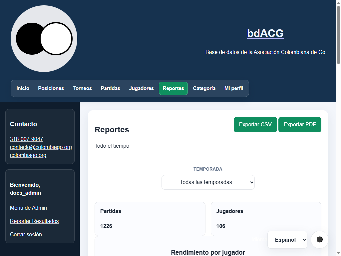
Task: Toggle dark mode with round theme button
Action: click(x=319, y=239)
